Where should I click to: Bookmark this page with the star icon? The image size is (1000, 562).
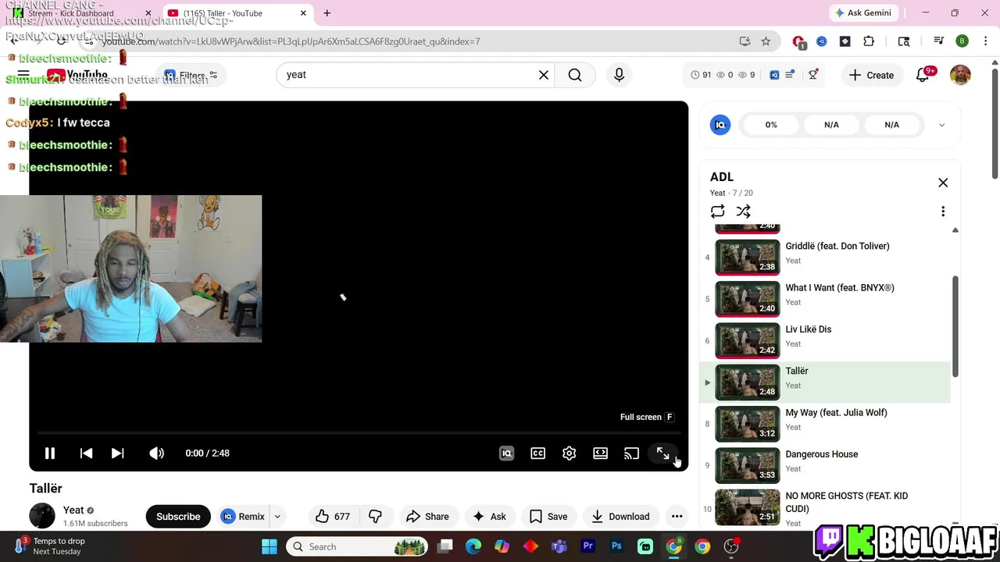point(766,41)
